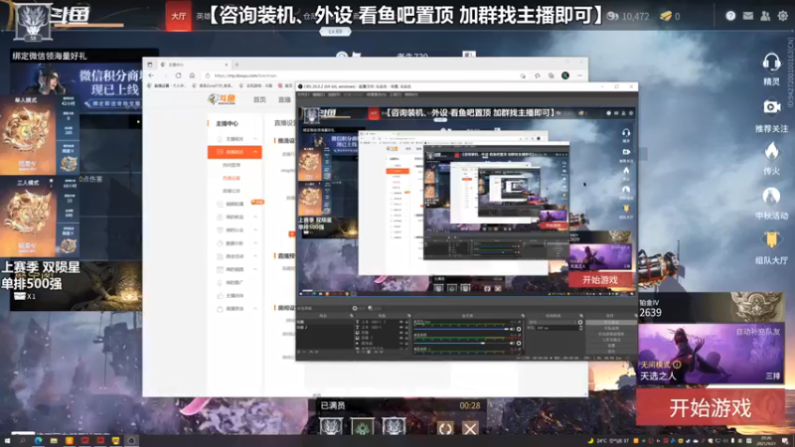Expand the chevron of row below badge item
This screenshot has width=795, height=447.
(255, 217)
